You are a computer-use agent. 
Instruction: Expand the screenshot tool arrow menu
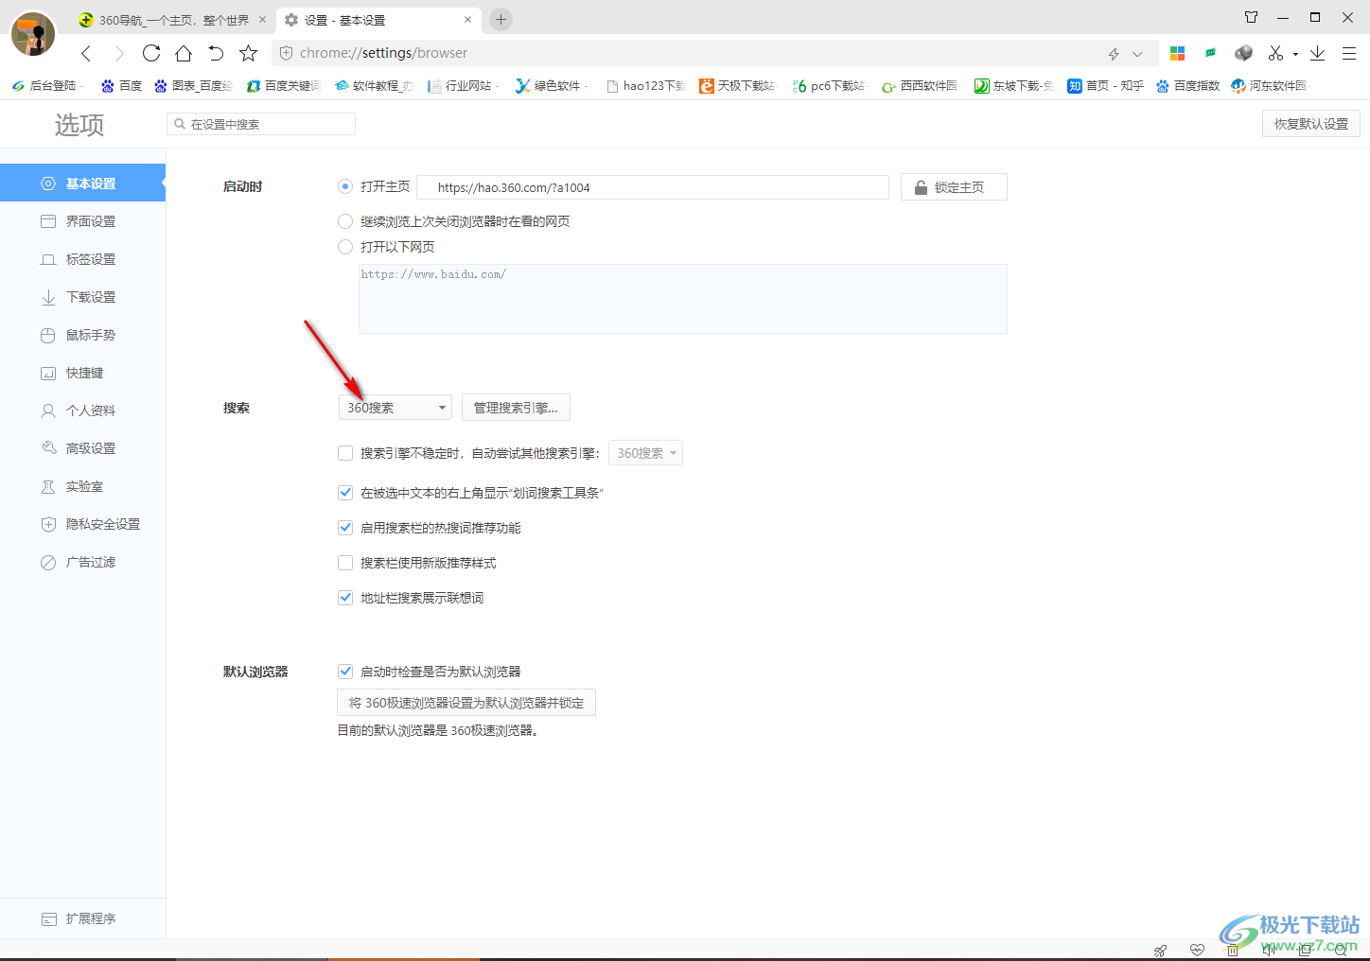[x=1295, y=54]
